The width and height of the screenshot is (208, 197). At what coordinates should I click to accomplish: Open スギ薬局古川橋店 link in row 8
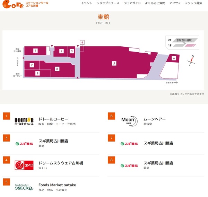coord(158,163)
